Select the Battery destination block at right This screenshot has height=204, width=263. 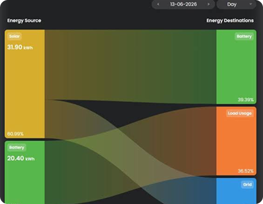pyautogui.click(x=236, y=67)
